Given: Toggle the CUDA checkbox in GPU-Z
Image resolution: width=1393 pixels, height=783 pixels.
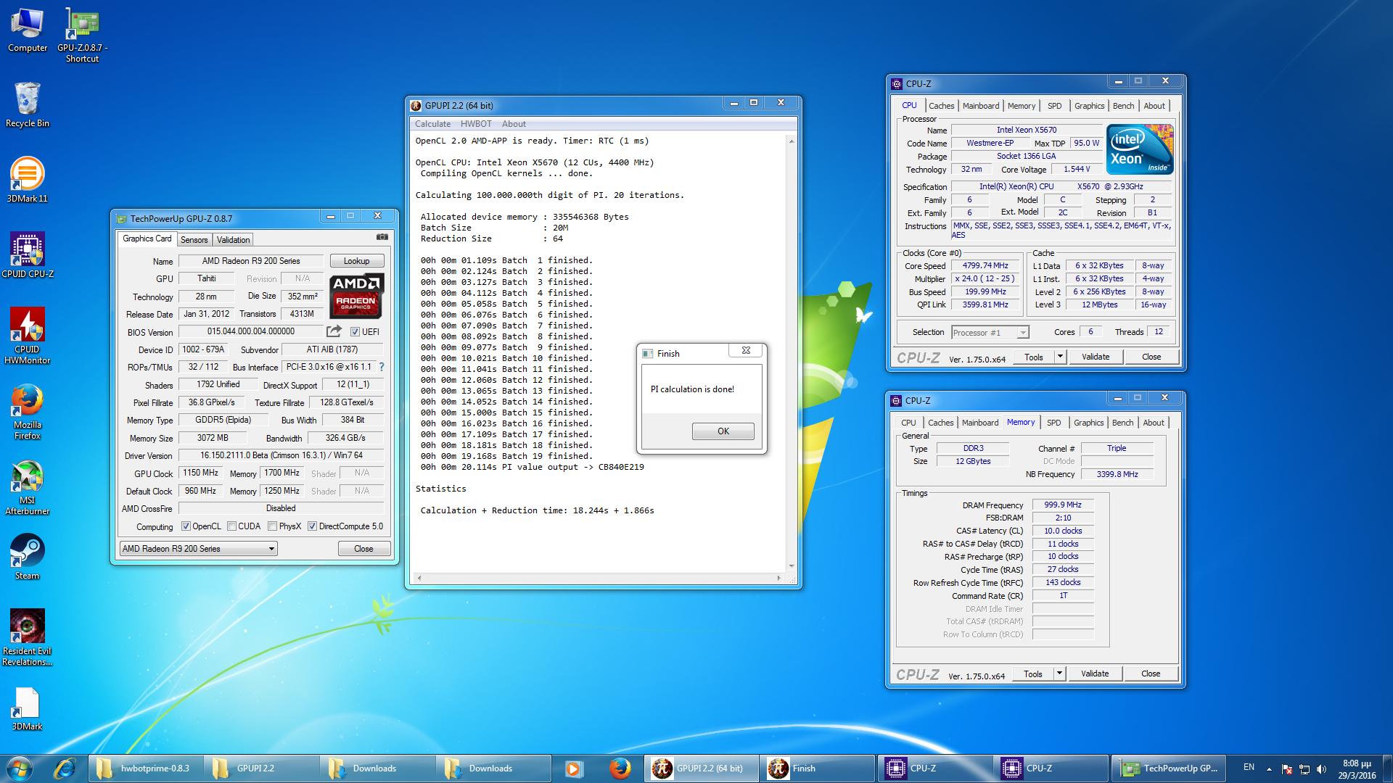Looking at the screenshot, I should click(232, 526).
